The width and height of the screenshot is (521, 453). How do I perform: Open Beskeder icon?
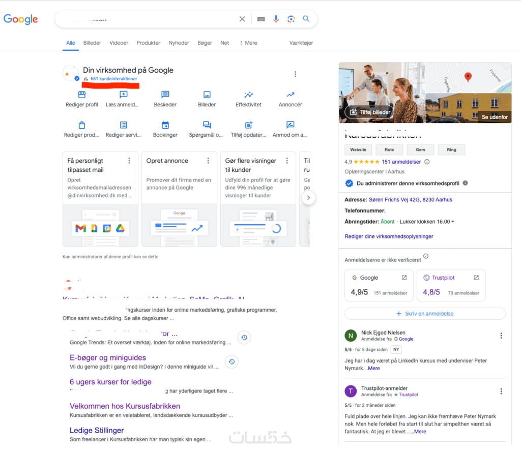coord(165,95)
